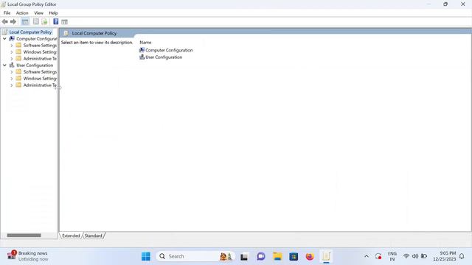Select User Configuration in the tree
472x265 pixels.
[35, 66]
